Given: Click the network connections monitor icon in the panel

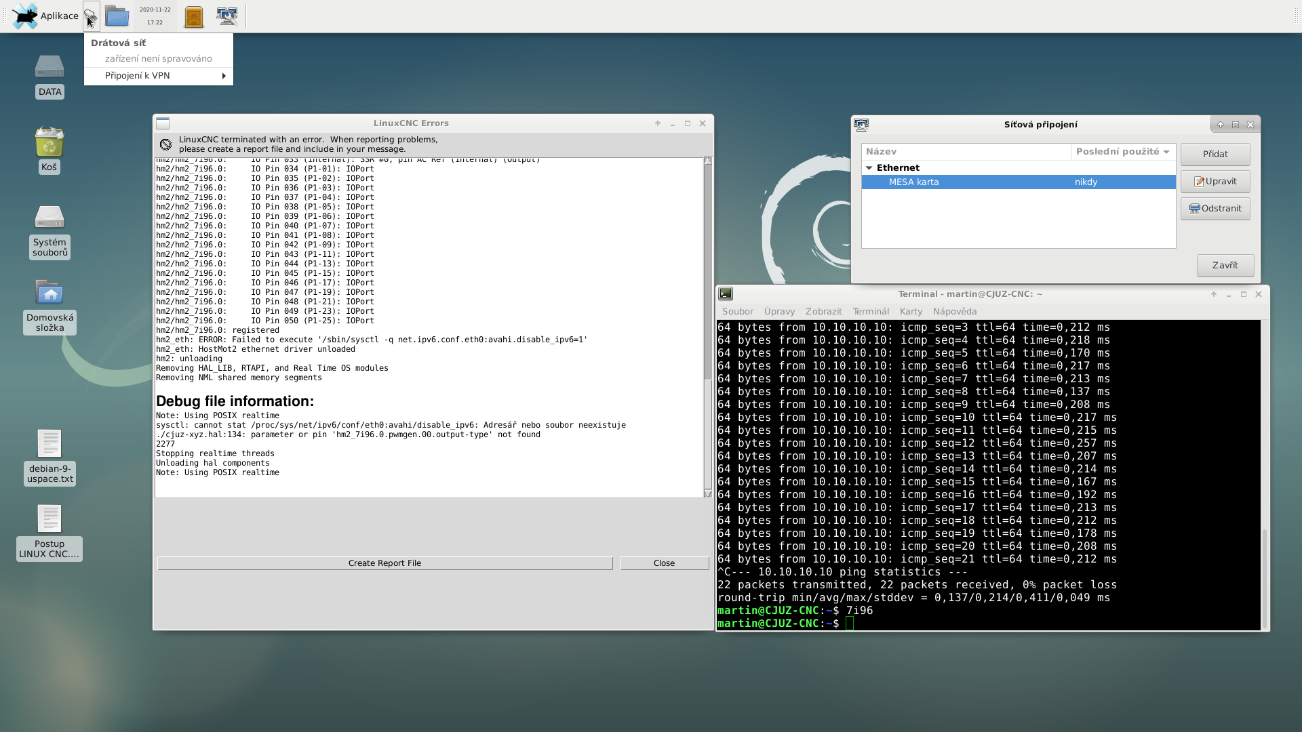Looking at the screenshot, I should (x=226, y=16).
